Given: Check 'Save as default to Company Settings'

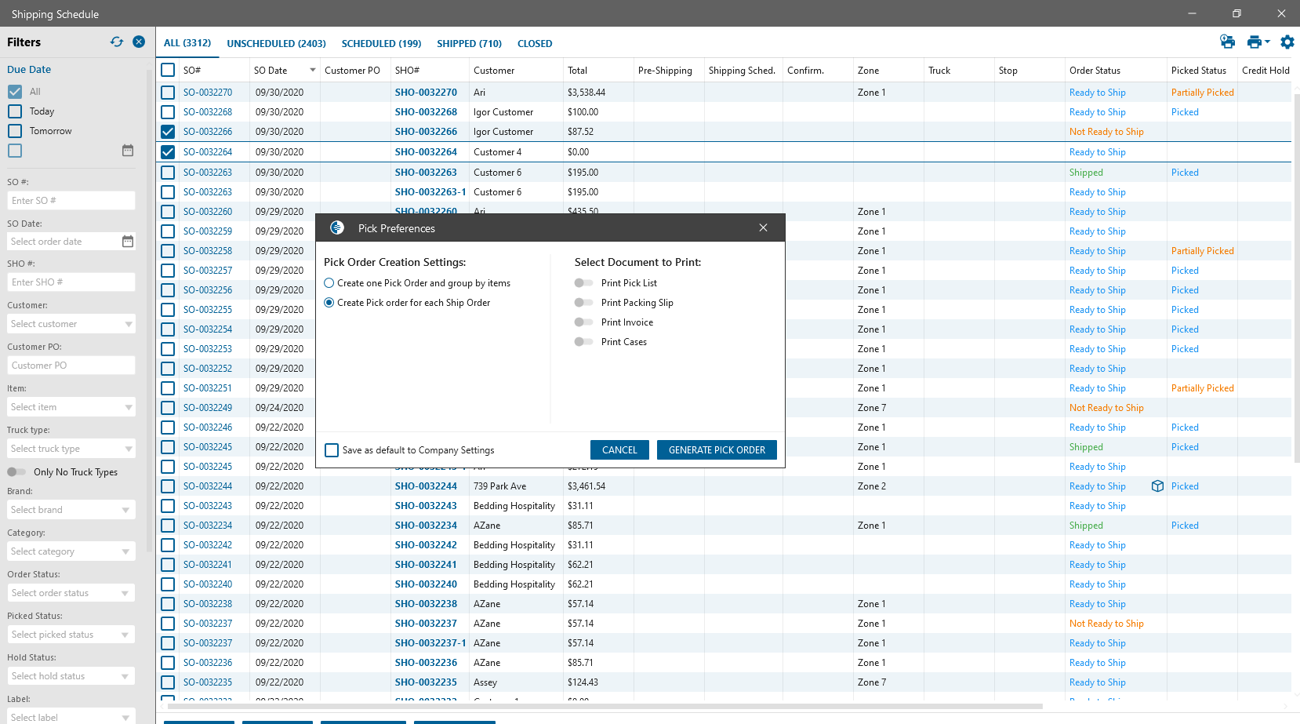Looking at the screenshot, I should pos(332,450).
